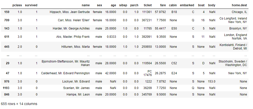Select row index 1193

click(x=6, y=88)
